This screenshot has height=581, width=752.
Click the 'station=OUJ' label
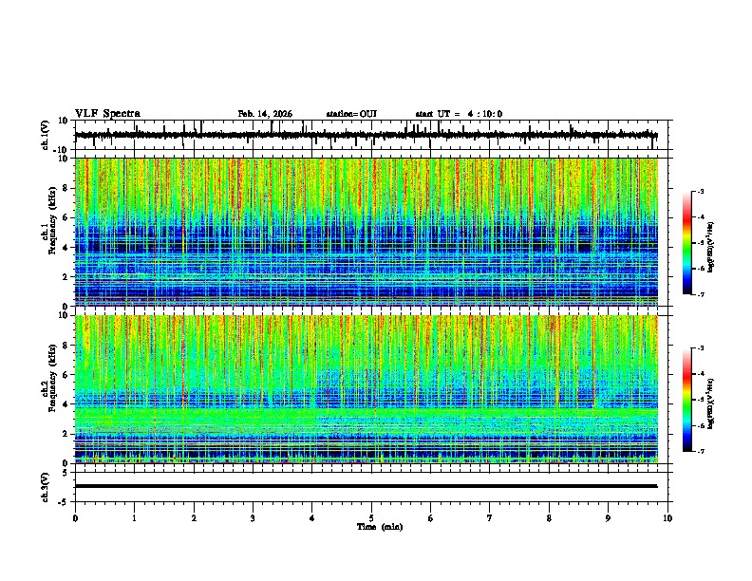coord(351,114)
